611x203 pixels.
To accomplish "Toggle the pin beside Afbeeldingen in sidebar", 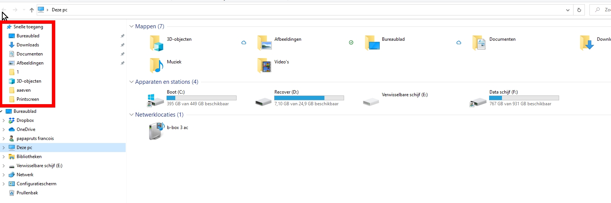I will (122, 63).
